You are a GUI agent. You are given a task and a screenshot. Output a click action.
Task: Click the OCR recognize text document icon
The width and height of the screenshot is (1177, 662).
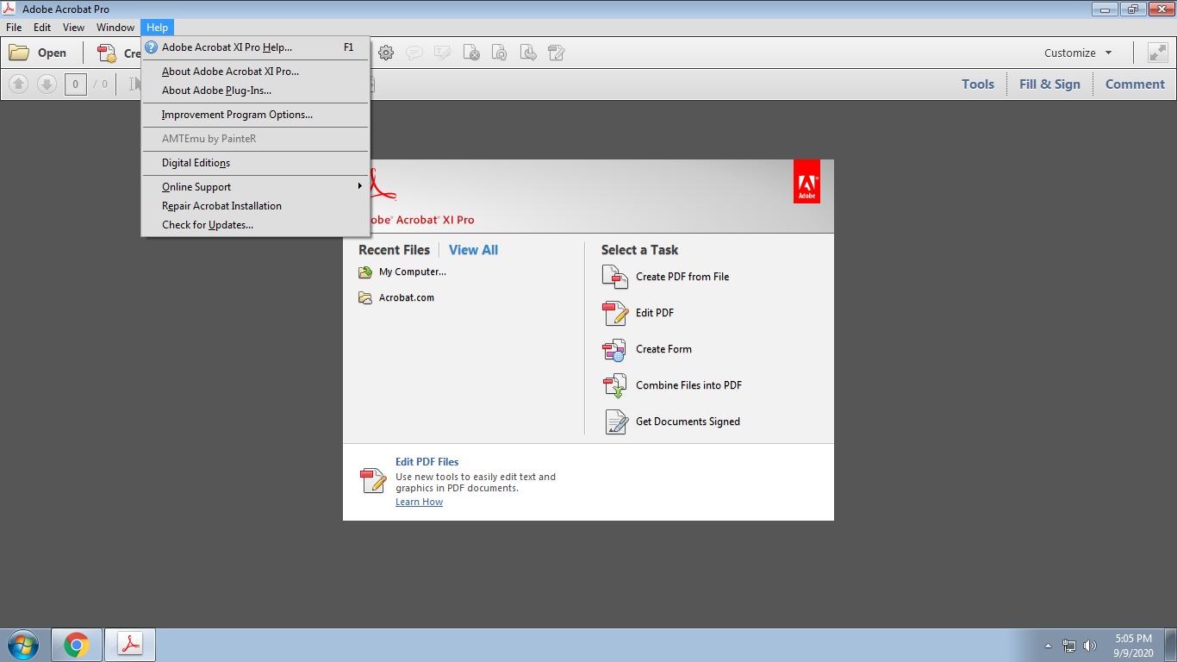point(500,53)
